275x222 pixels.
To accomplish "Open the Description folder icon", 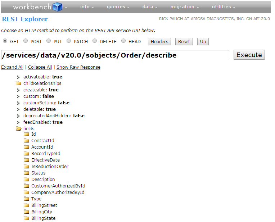I will point(26,179).
